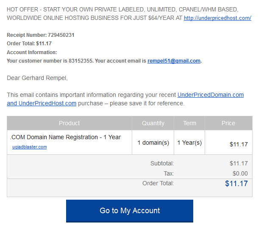Click the rempel51@gmail.com email link
The height and width of the screenshot is (228, 264).
[174, 61]
